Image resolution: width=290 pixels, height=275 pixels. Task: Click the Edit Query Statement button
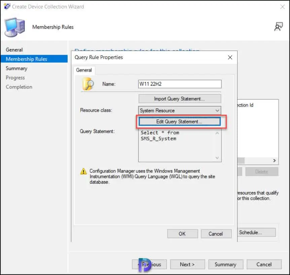(x=179, y=122)
